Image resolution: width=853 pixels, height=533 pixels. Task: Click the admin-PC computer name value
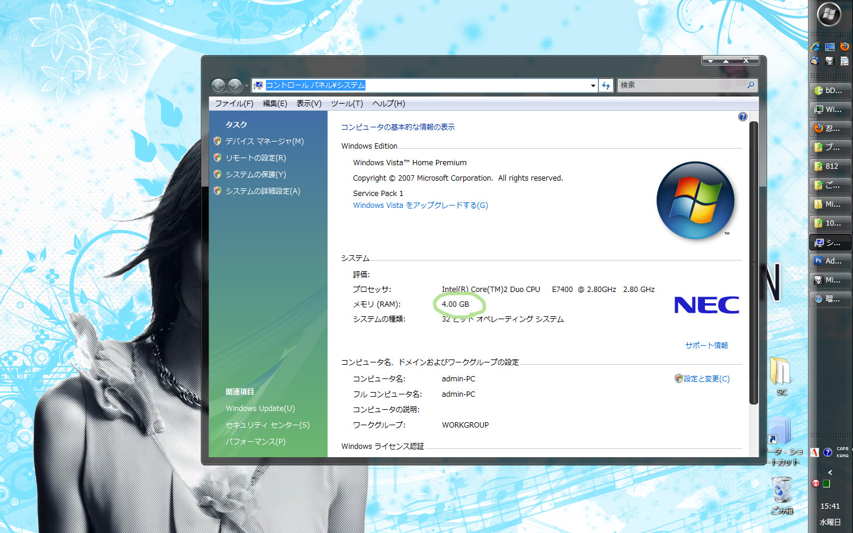point(458,379)
